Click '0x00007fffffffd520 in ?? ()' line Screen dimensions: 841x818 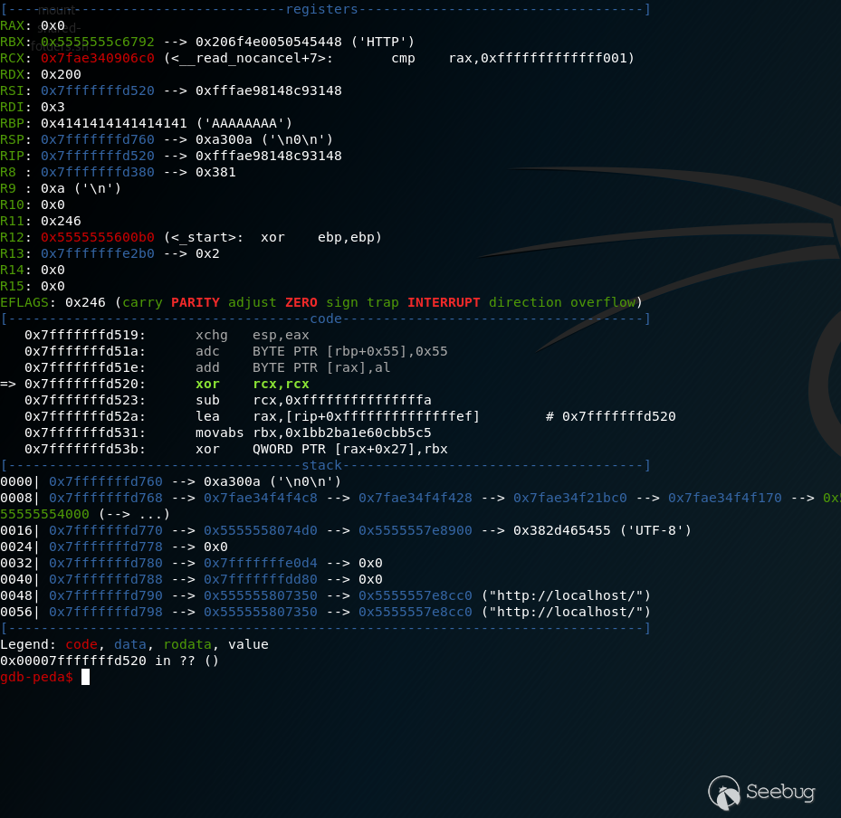110,661
